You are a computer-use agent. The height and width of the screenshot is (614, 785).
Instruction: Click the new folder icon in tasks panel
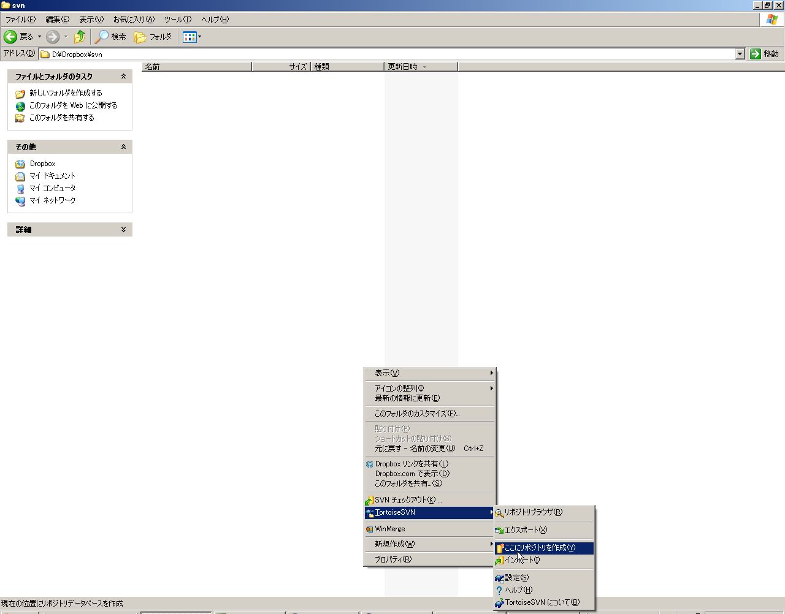[x=20, y=94]
